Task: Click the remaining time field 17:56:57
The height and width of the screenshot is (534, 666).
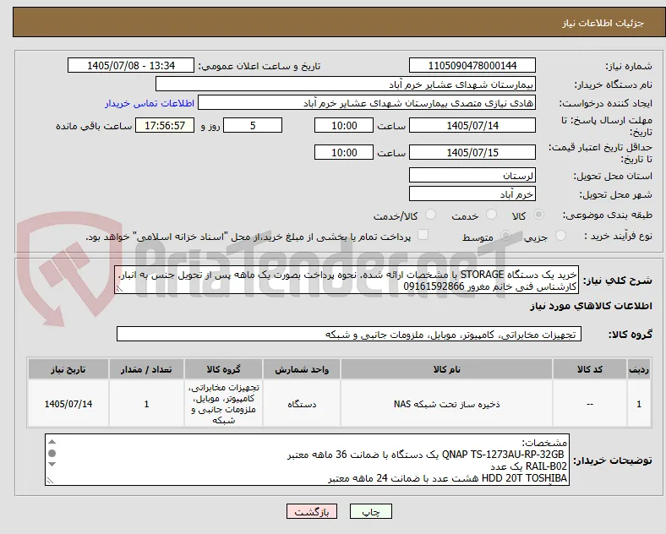Action: coord(165,125)
